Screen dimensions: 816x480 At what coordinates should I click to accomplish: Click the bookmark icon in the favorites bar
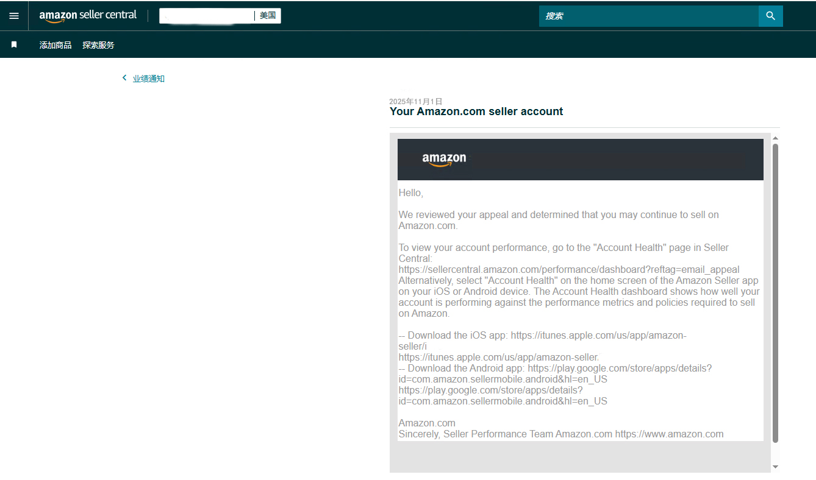pyautogui.click(x=14, y=45)
